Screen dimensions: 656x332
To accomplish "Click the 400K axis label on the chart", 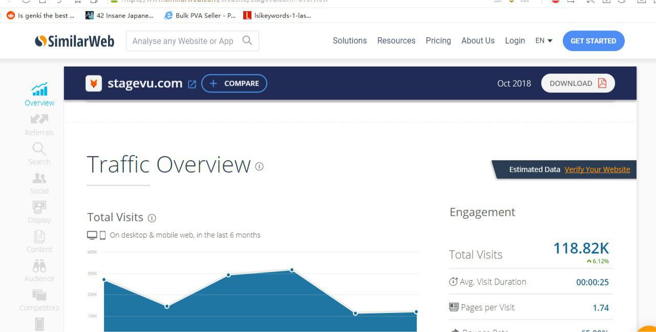I will pyautogui.click(x=92, y=252).
